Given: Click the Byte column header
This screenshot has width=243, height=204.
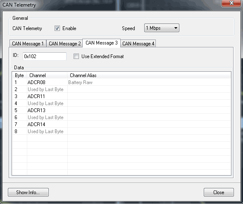Looking at the screenshot, I should pos(19,75).
